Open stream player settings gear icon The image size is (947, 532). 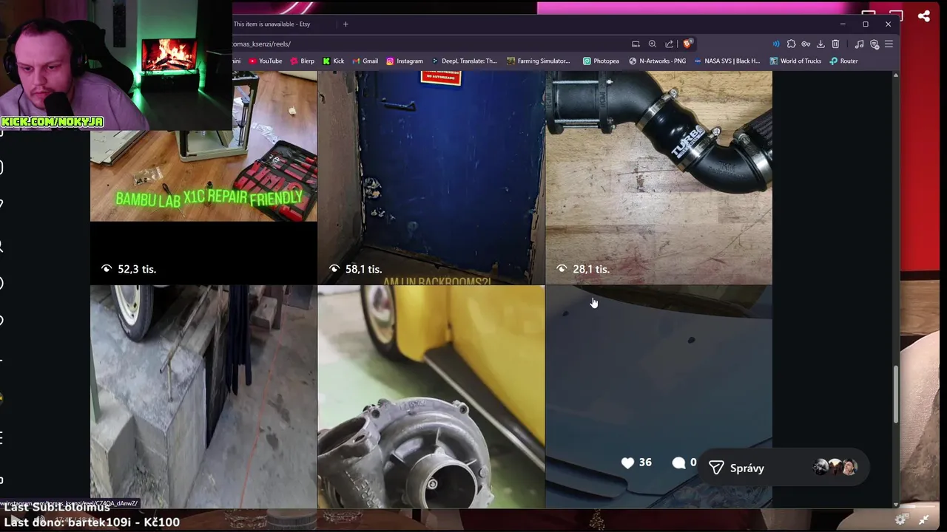click(x=900, y=520)
